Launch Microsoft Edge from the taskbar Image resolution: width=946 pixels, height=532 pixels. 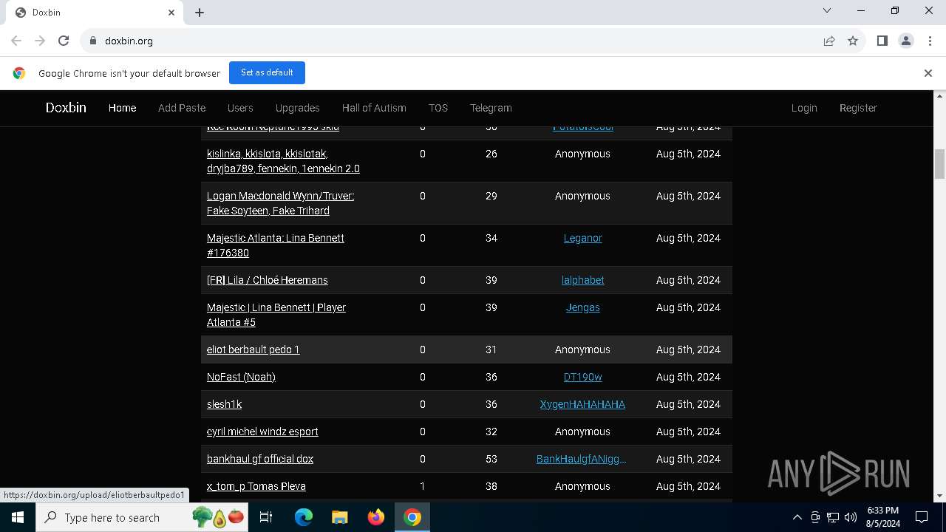(x=304, y=517)
